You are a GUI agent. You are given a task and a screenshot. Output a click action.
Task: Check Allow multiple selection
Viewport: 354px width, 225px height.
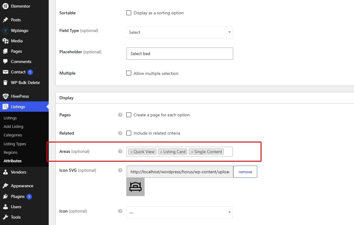click(x=129, y=73)
